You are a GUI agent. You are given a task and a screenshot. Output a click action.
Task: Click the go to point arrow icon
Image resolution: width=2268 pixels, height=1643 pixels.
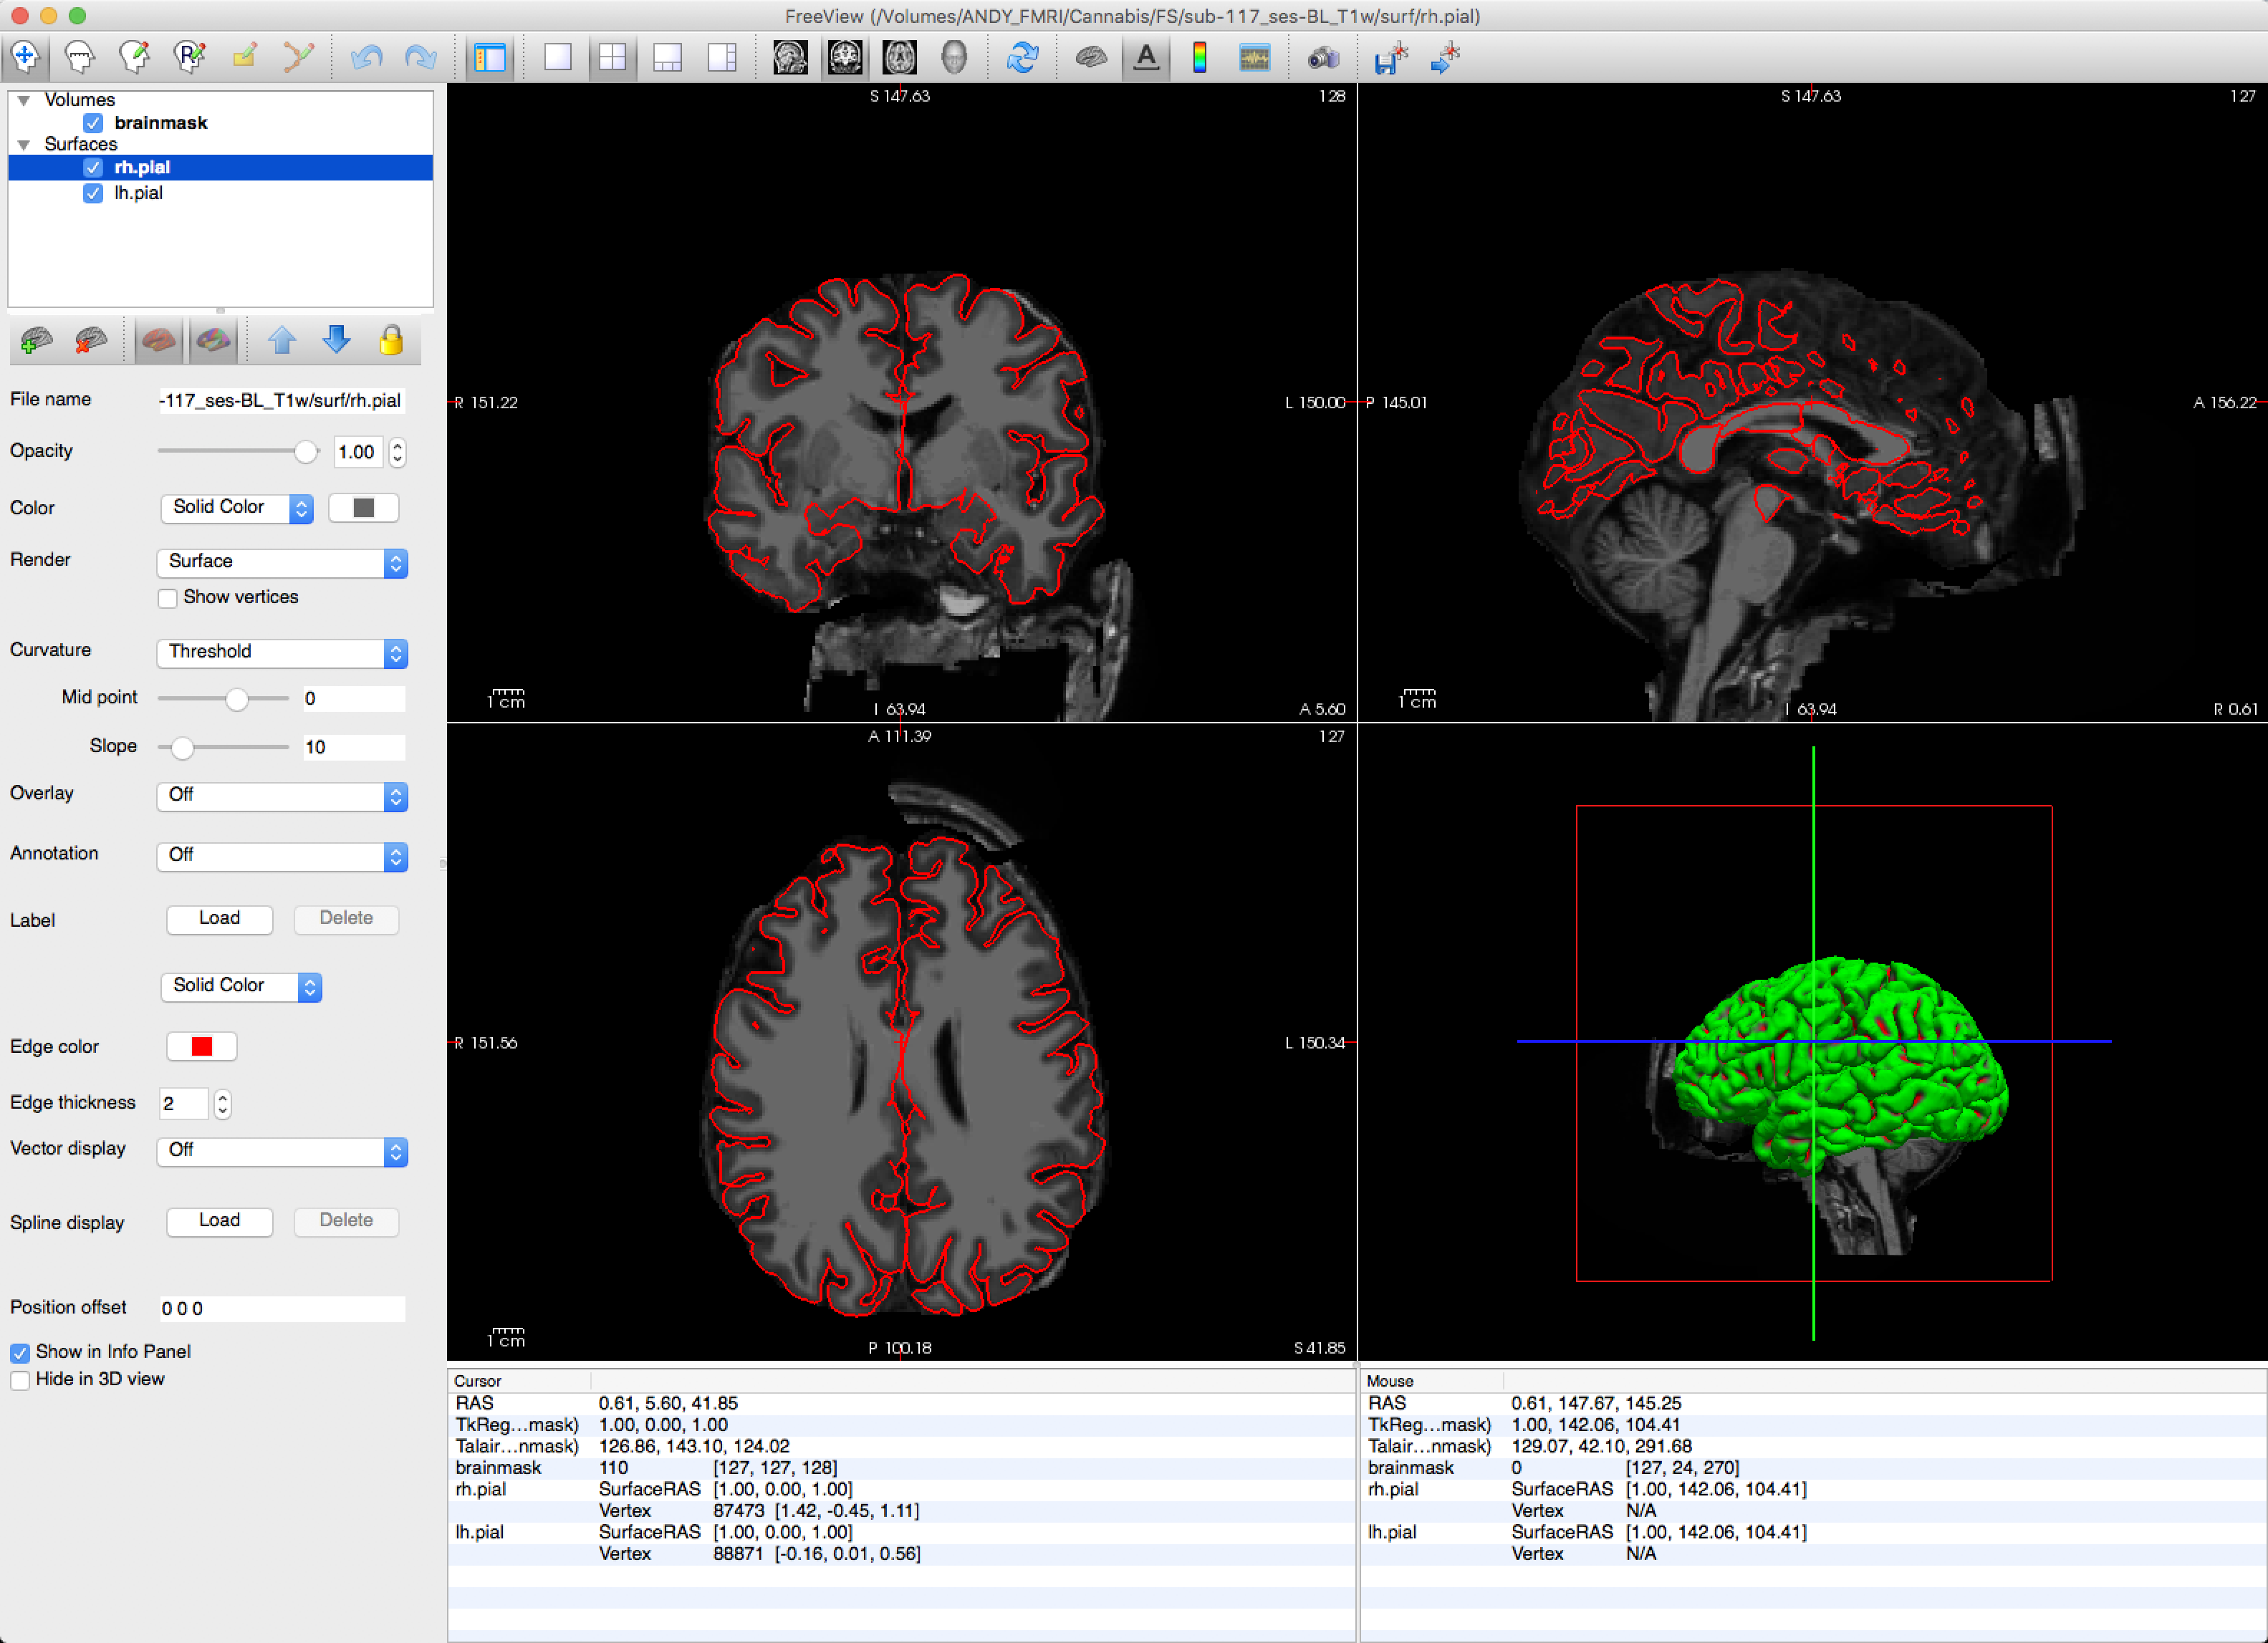point(1445,57)
